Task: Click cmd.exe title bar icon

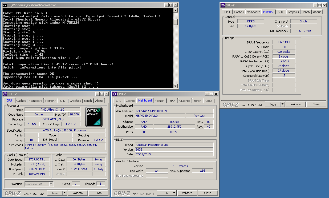Action: pyautogui.click(x=5, y=5)
